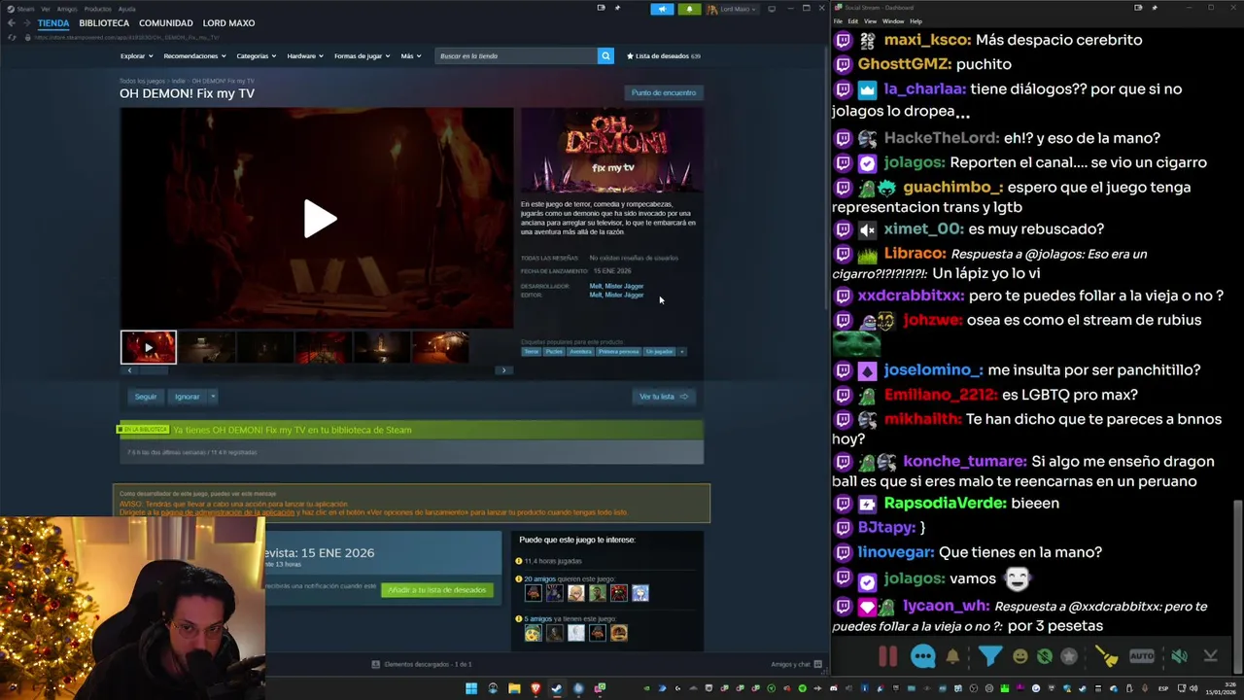Screen dimensions: 1244x700
Task: Click Añadir a tu lista de deseados
Action: (436, 590)
